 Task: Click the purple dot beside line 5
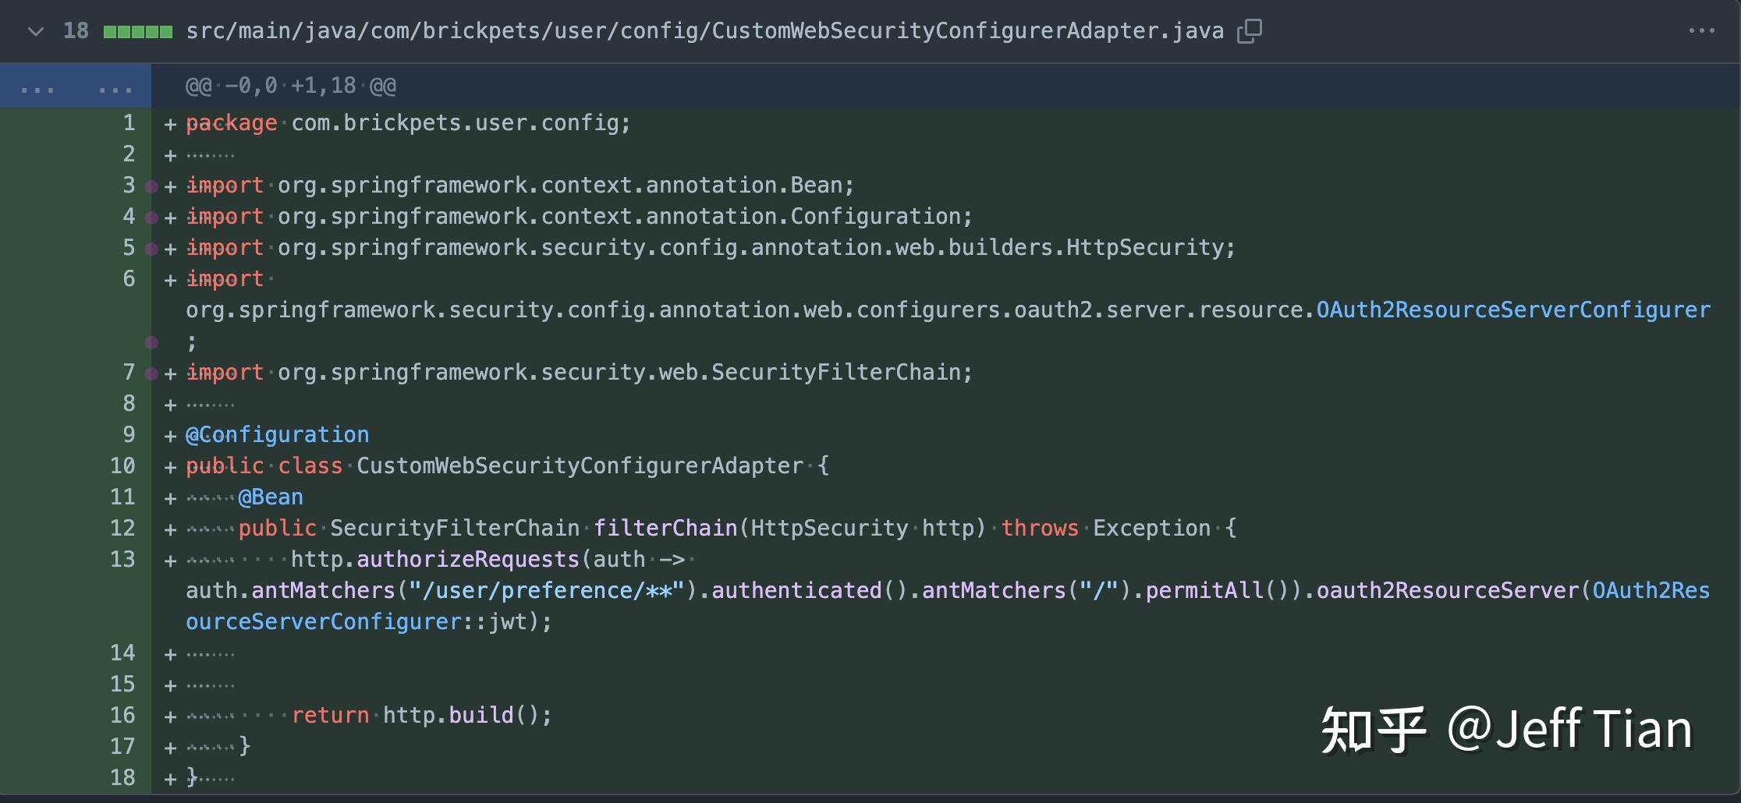click(x=151, y=247)
